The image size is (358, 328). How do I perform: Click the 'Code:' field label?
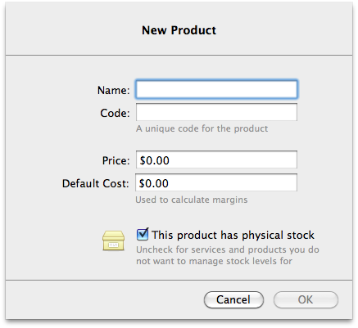(115, 113)
